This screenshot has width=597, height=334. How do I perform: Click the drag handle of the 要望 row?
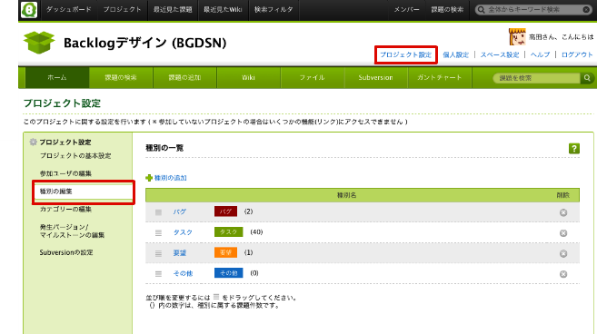(158, 253)
